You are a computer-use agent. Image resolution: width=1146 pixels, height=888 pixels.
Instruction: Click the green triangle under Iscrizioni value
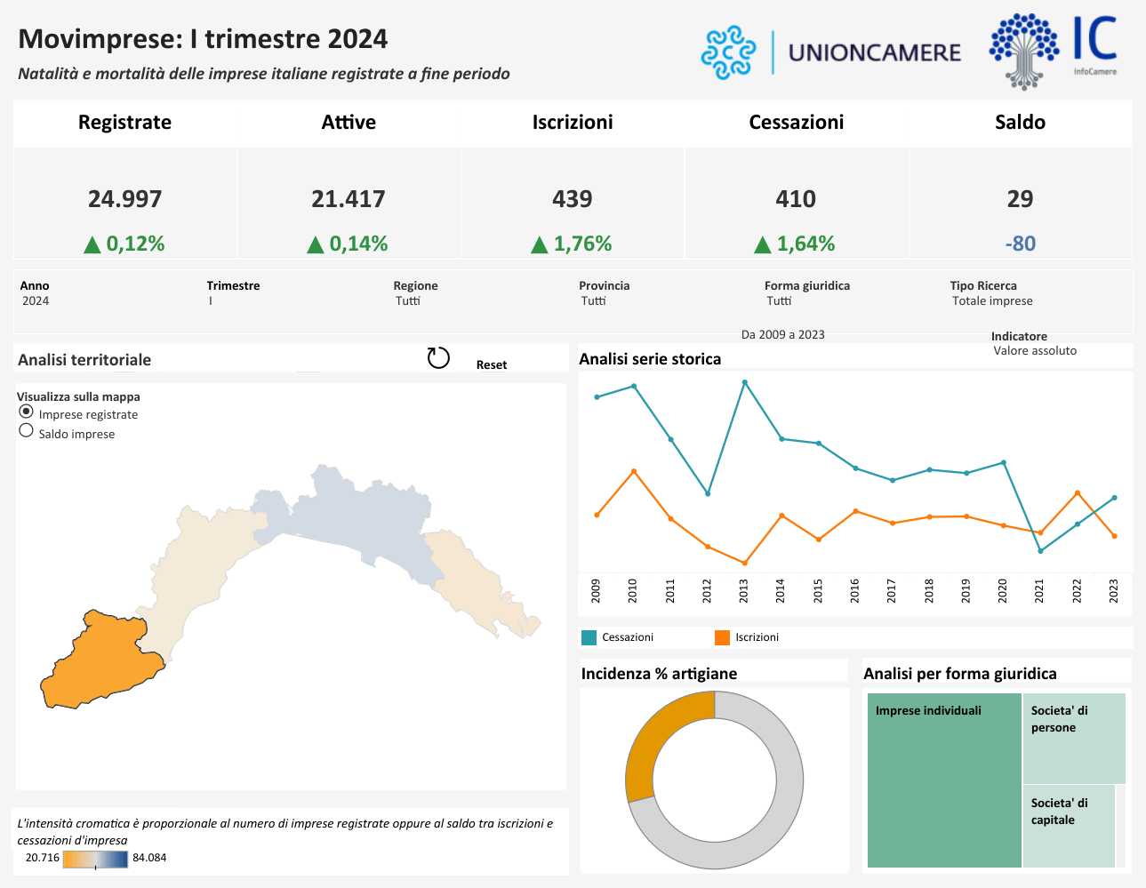click(x=539, y=244)
